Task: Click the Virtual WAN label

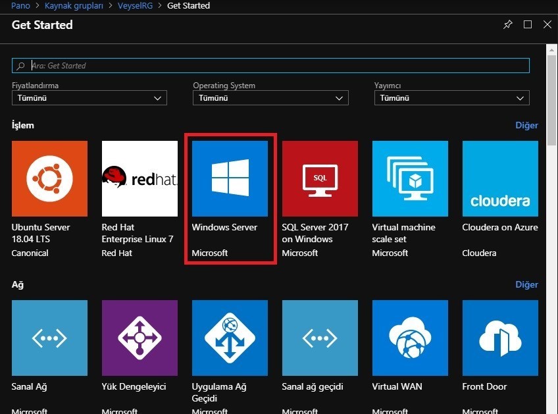Action: pos(397,386)
